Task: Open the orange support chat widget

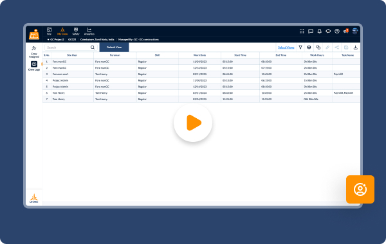Action: (x=360, y=189)
